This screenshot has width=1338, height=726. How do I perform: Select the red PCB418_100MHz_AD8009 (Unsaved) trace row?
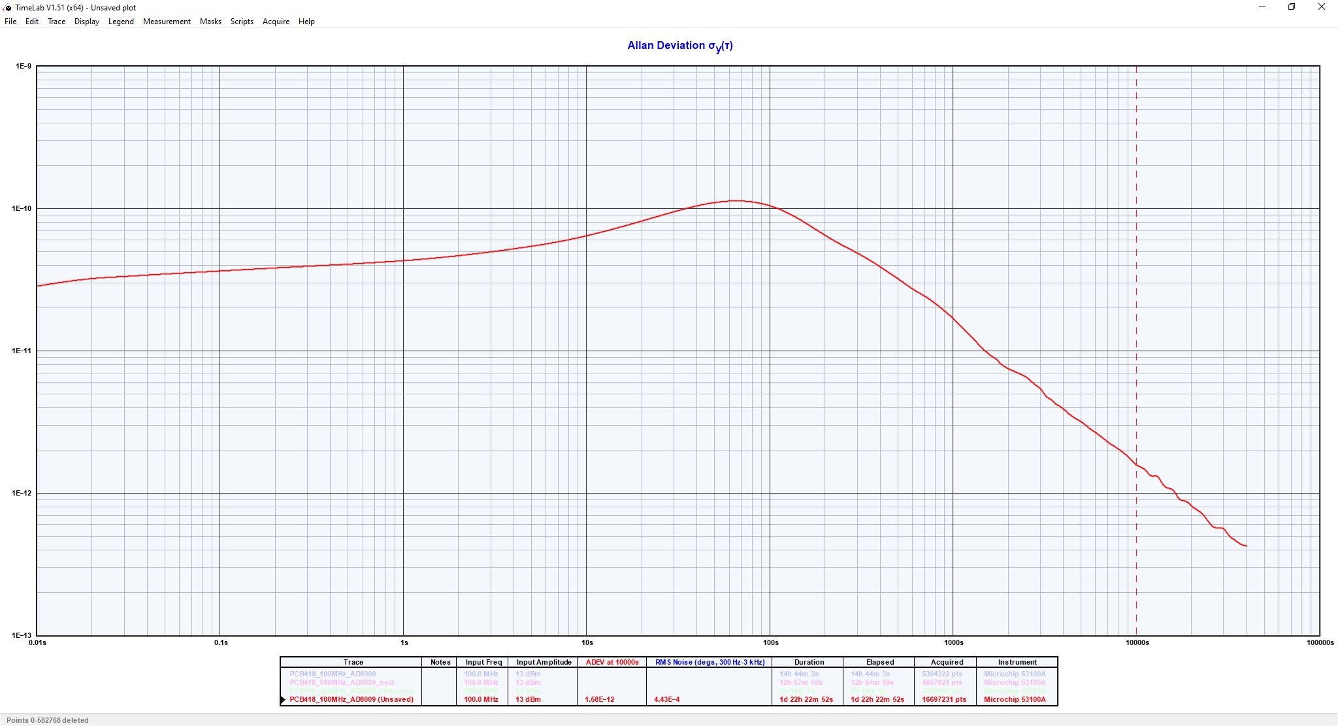pos(351,699)
